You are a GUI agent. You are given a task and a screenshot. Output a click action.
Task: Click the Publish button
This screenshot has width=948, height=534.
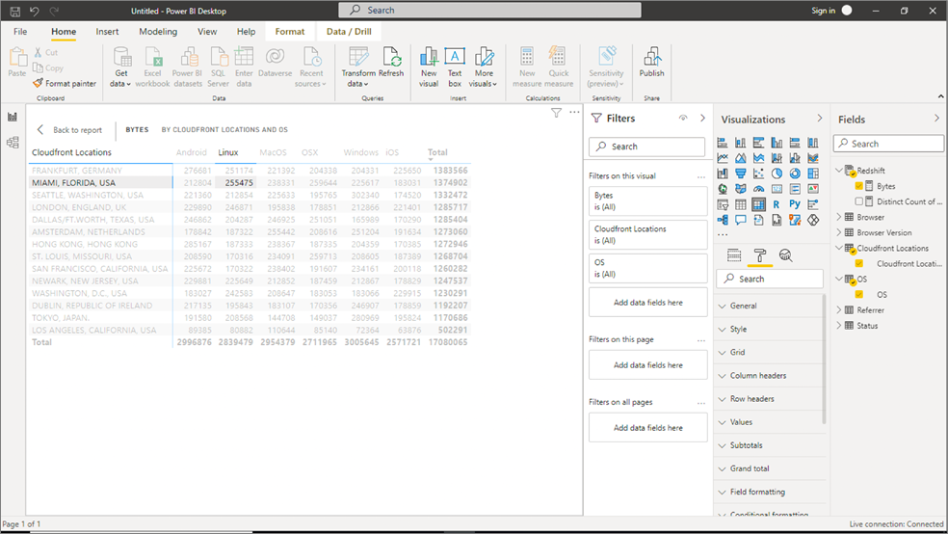coord(651,63)
